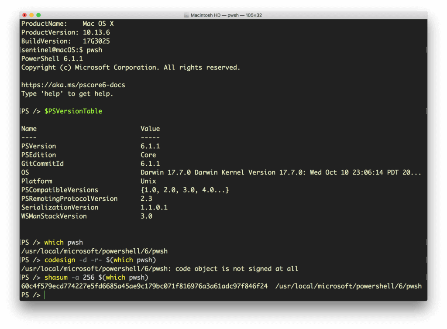Click the "code object is not signed at all" message
Image resolution: width=447 pixels, height=329 pixels.
pyautogui.click(x=237, y=269)
